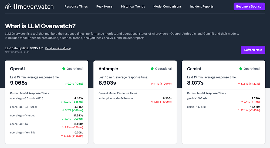
Task: View the Incident Reports page
Action: [x=202, y=6]
